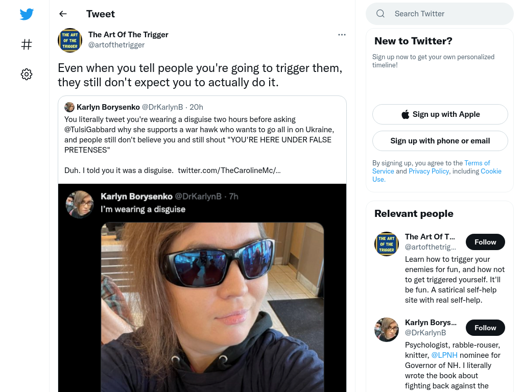Go back using the arrow icon
This screenshot has height=392, width=523.
63,14
